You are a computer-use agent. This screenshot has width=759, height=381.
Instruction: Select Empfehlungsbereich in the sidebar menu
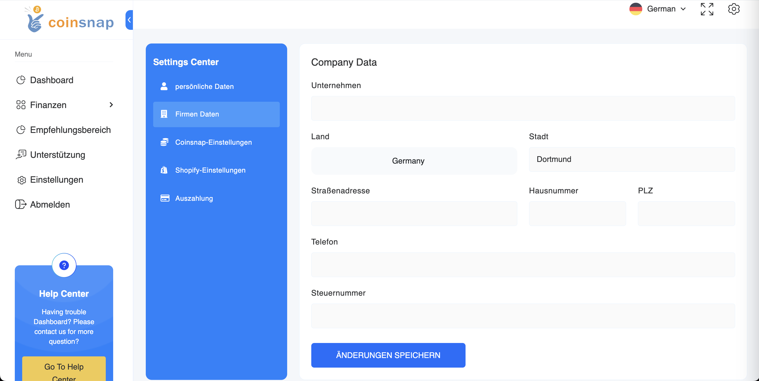coord(70,129)
